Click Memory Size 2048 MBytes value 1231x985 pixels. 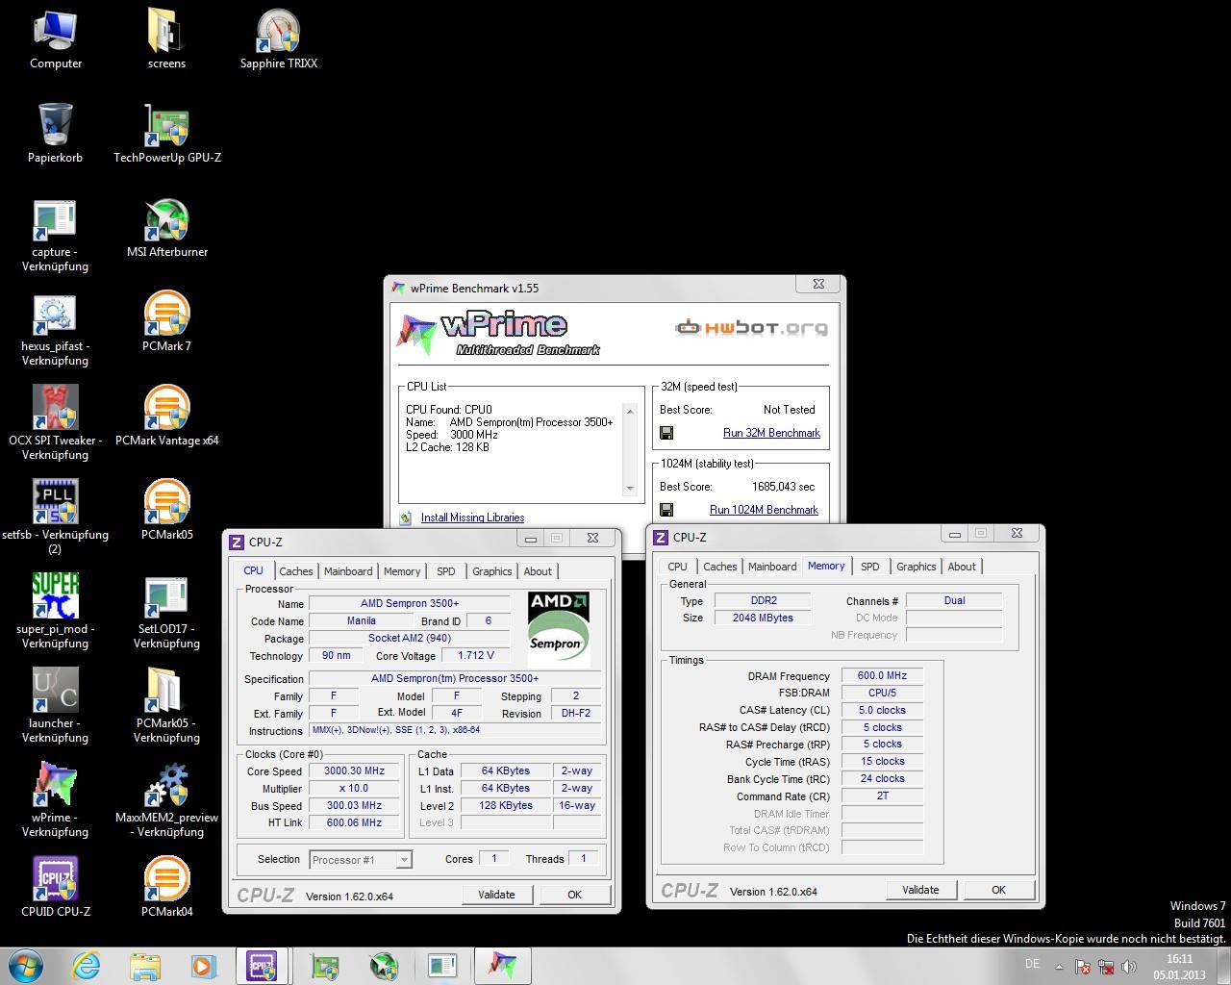click(763, 619)
